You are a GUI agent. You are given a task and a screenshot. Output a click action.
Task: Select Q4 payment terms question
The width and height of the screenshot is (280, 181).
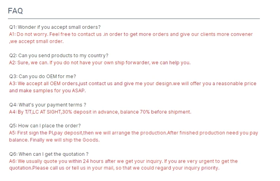pos(48,105)
